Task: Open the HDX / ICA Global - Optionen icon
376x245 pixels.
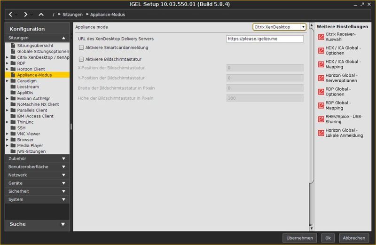Action: pos(321,51)
